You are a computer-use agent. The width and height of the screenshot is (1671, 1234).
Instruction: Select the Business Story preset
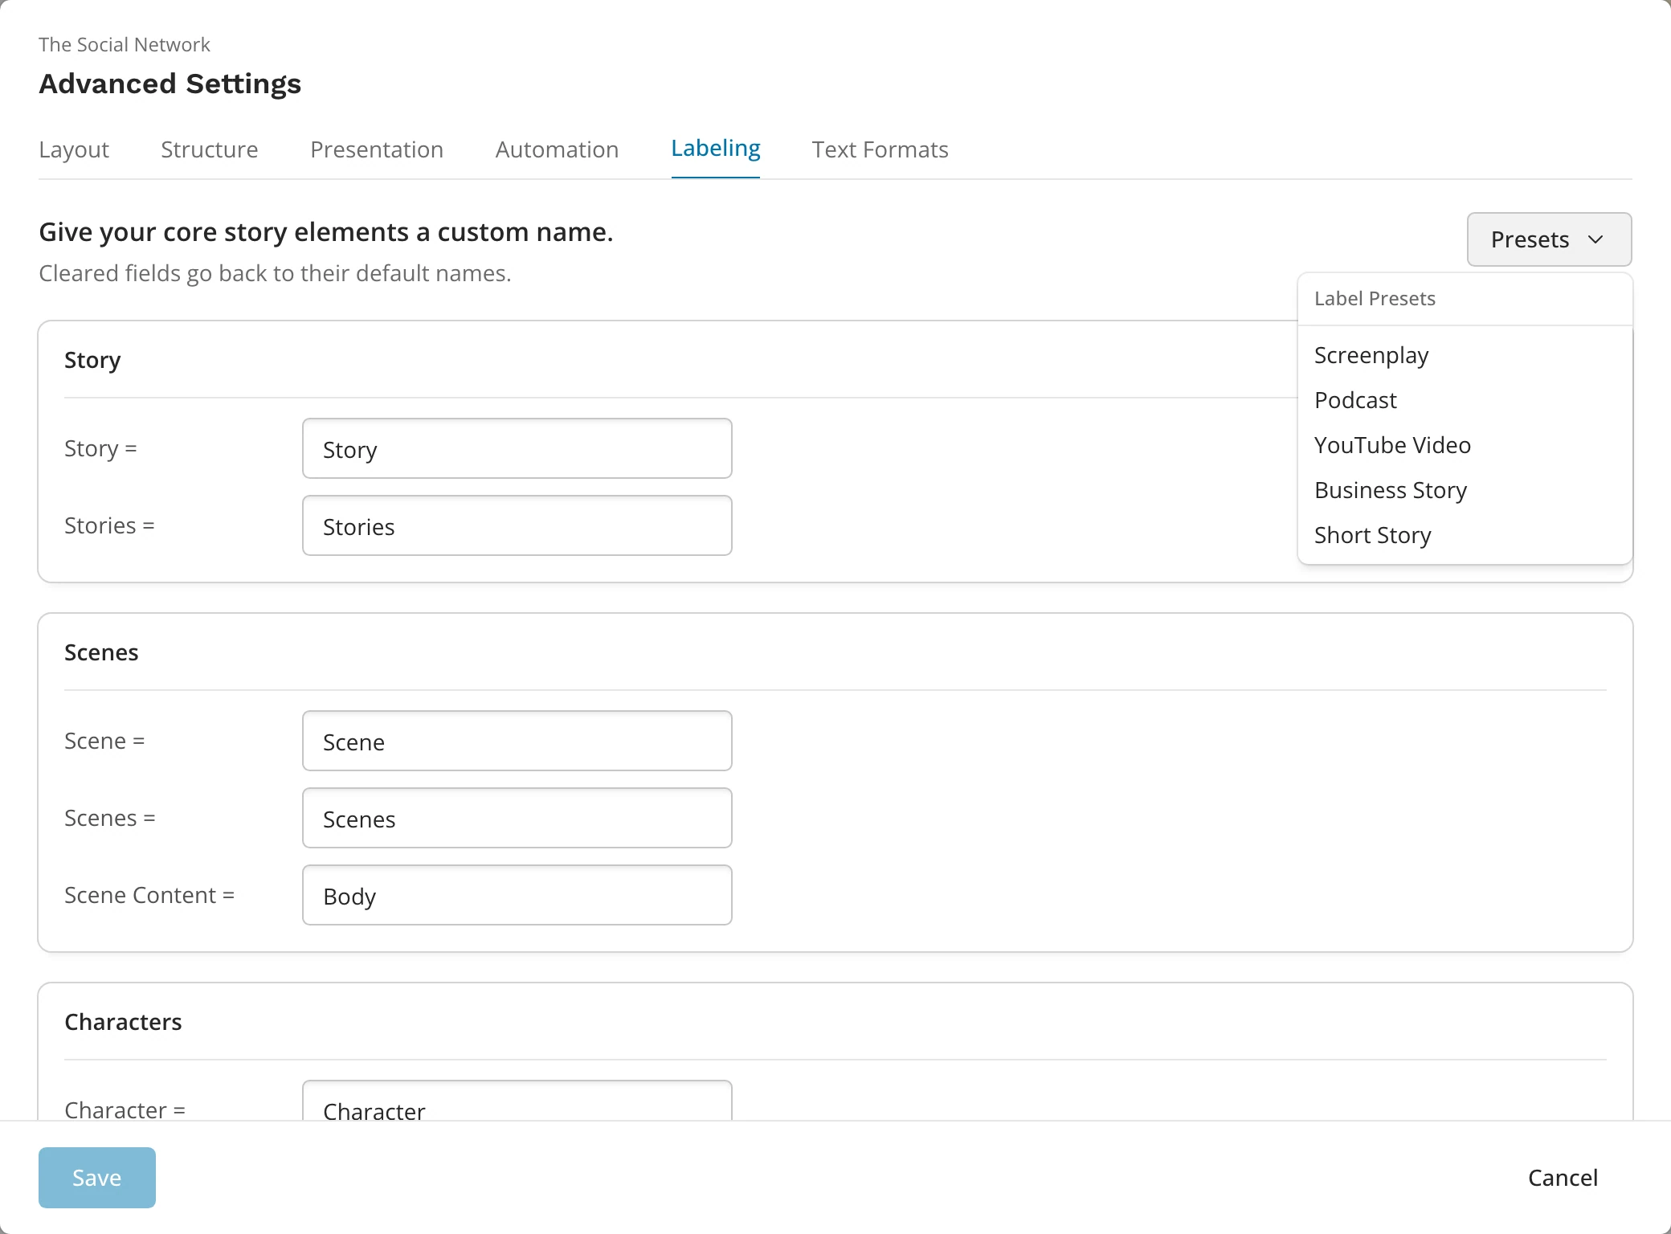[x=1465, y=490]
